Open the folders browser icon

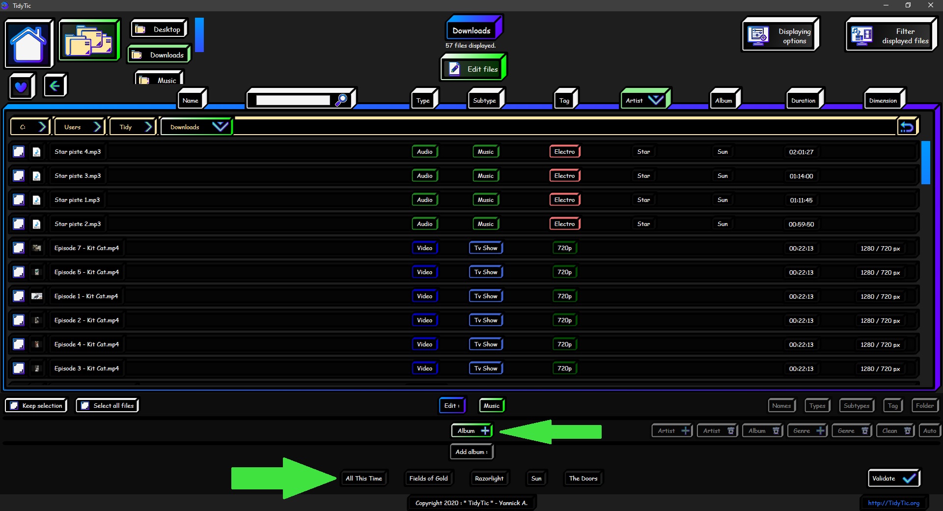[x=89, y=40]
